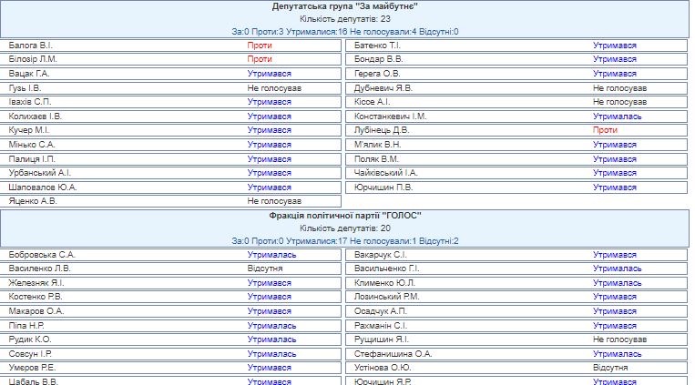Click Піпа Н.Р. deputy name
This screenshot has height=385, width=695.
tap(26, 326)
